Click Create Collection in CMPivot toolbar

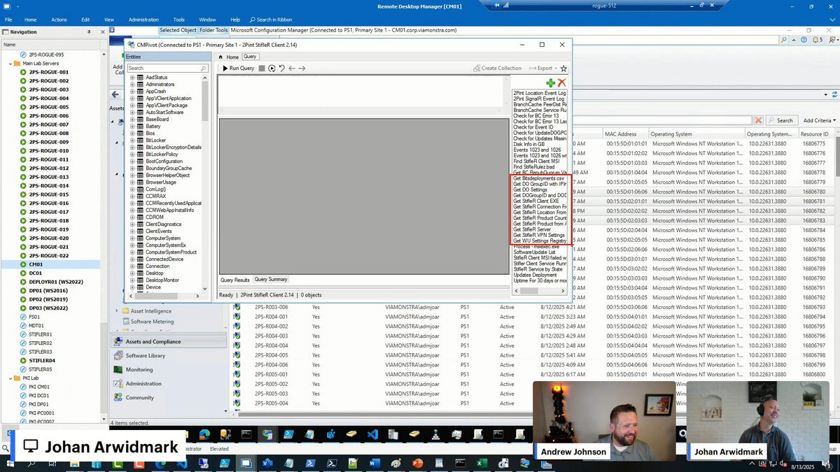(x=497, y=69)
